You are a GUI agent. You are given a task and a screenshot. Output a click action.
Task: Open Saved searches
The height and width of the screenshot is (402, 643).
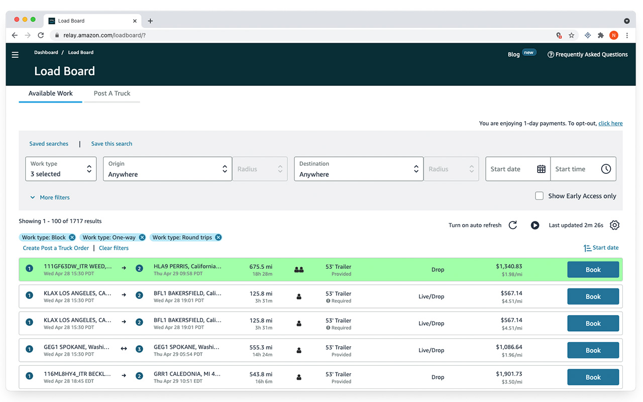[49, 144]
